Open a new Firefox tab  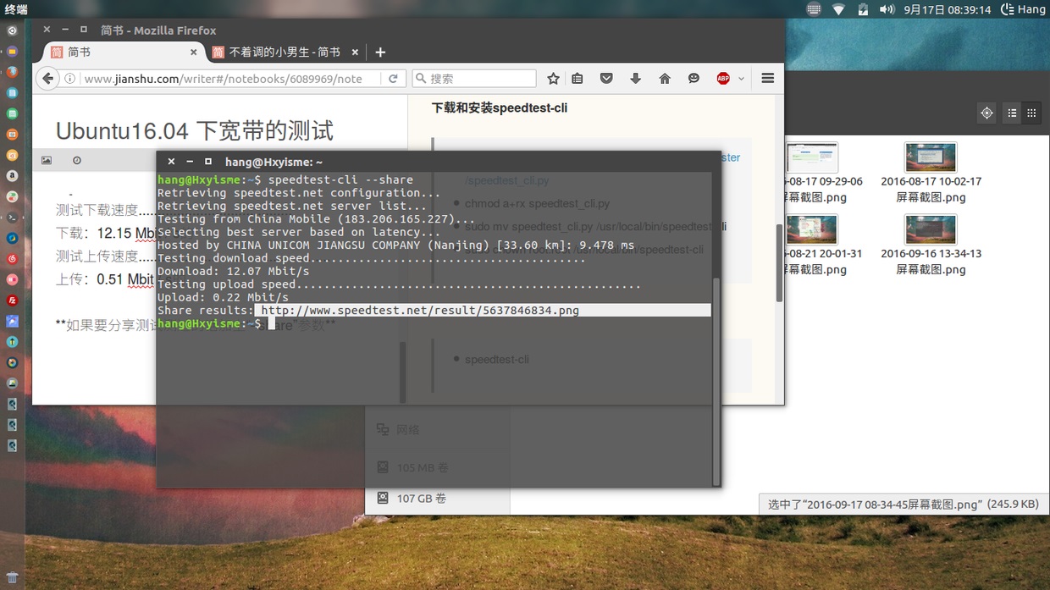pos(380,52)
